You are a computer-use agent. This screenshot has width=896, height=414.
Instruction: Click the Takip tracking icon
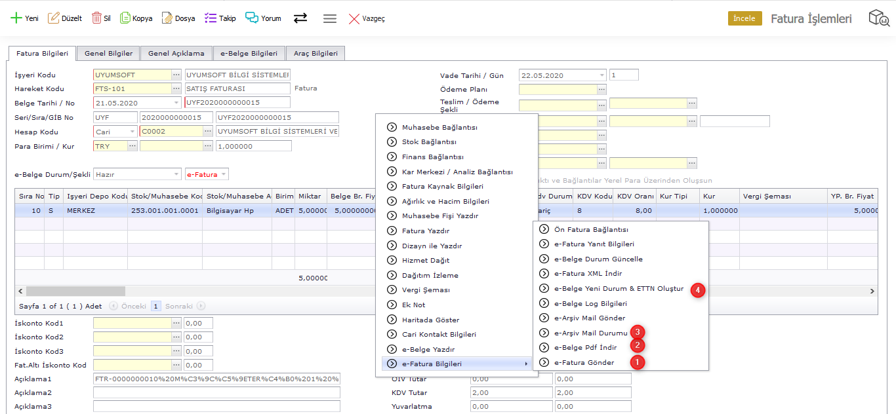pyautogui.click(x=211, y=18)
